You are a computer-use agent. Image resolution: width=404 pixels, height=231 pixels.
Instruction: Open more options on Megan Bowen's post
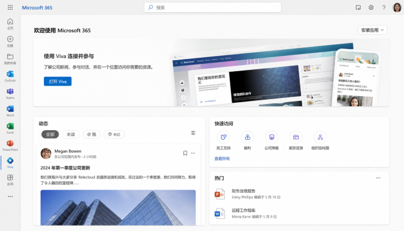pos(193,153)
